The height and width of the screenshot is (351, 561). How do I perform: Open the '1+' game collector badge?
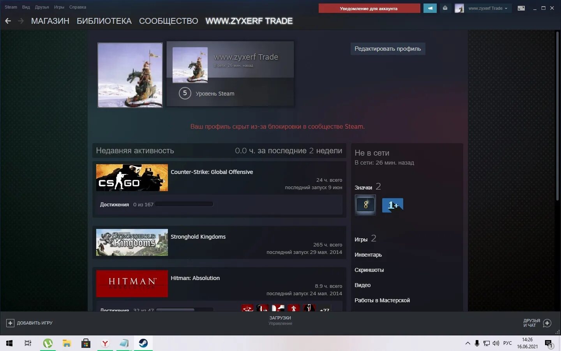[x=392, y=205]
